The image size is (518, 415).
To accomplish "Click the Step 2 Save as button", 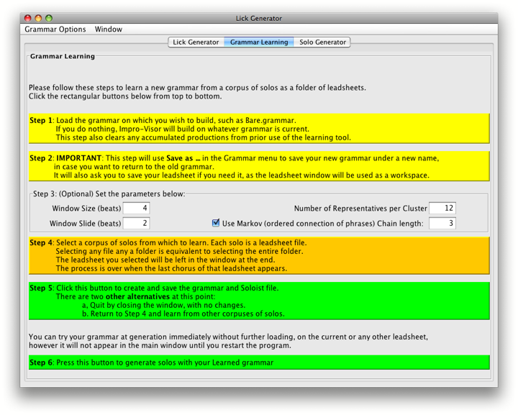I will coord(259,166).
